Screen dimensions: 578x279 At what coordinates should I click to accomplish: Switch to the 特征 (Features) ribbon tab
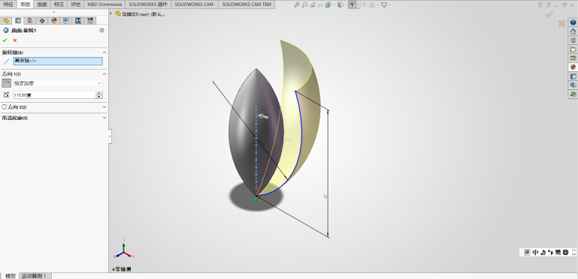[8, 4]
